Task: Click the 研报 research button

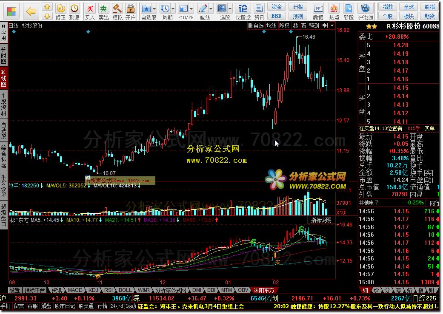Action: [298, 7]
